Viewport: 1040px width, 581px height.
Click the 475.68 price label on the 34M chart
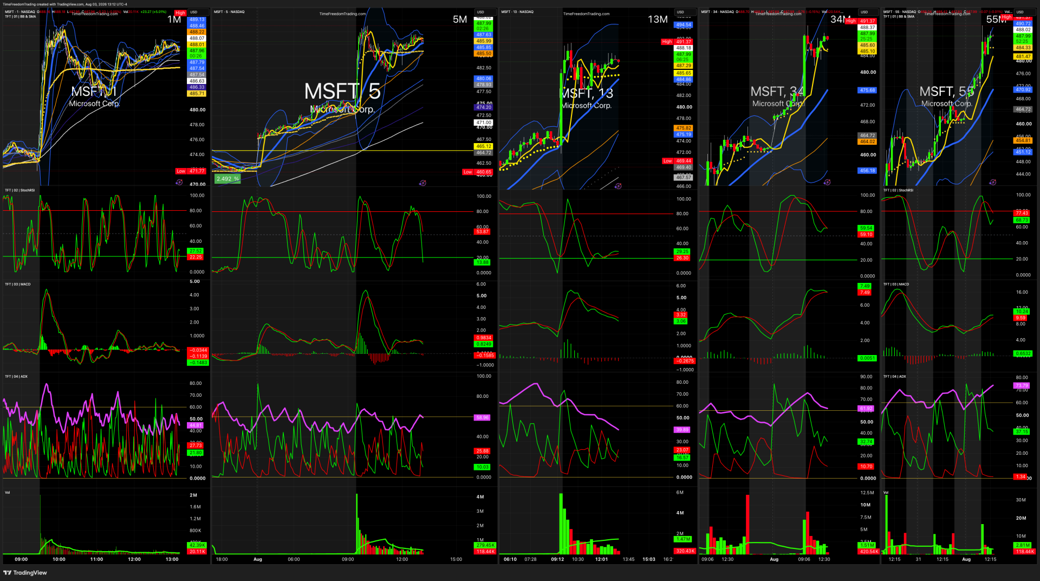pyautogui.click(x=867, y=91)
